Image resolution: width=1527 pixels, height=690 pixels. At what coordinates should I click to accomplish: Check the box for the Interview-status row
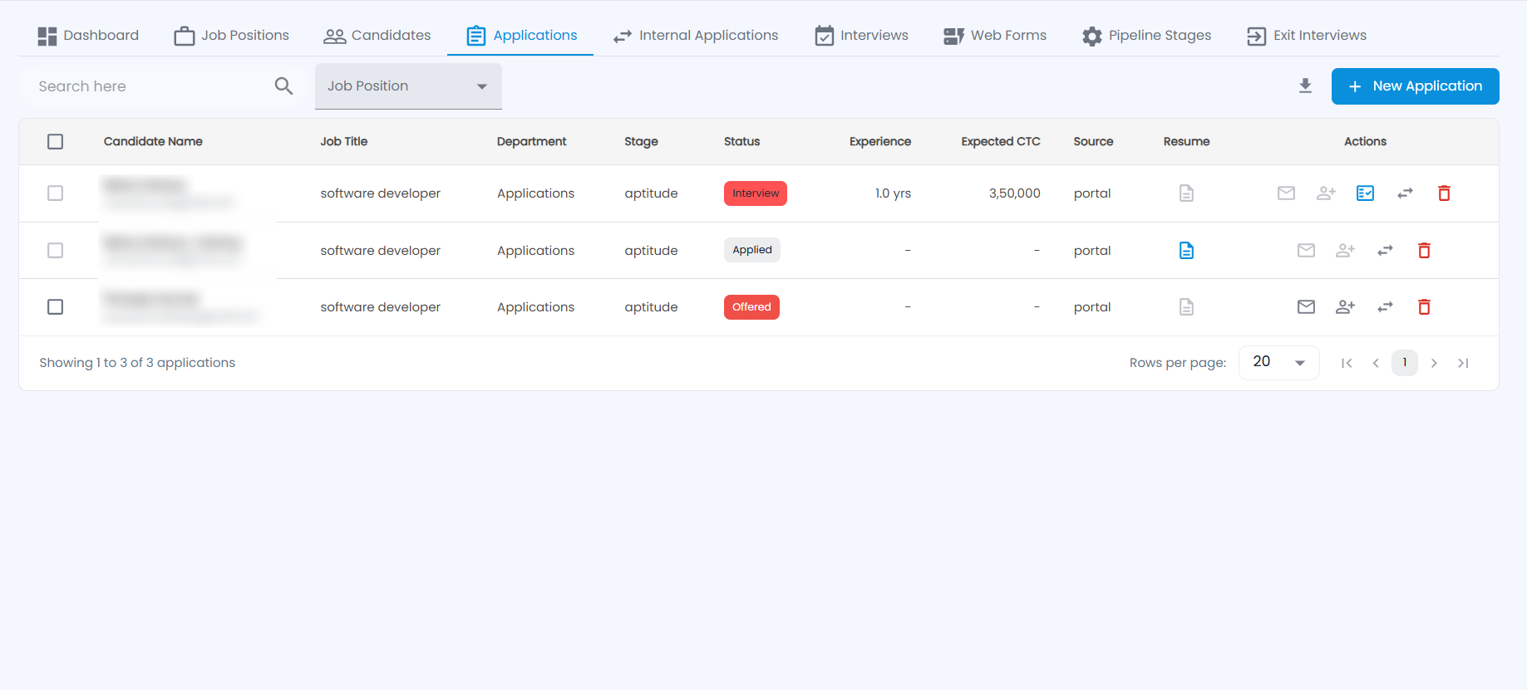click(x=56, y=193)
